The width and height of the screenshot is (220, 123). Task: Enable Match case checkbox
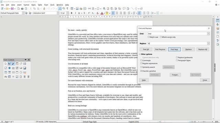pyautogui.click(x=148, y=37)
